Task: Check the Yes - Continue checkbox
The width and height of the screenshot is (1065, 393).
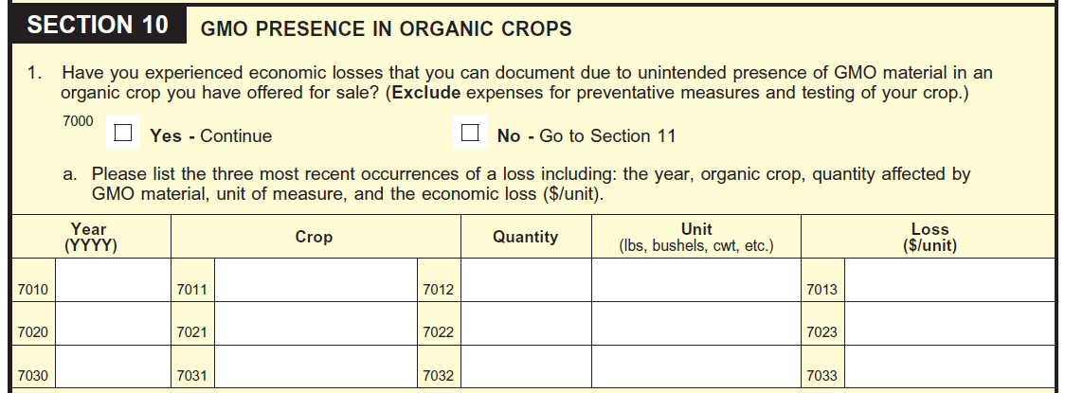Action: click(122, 134)
